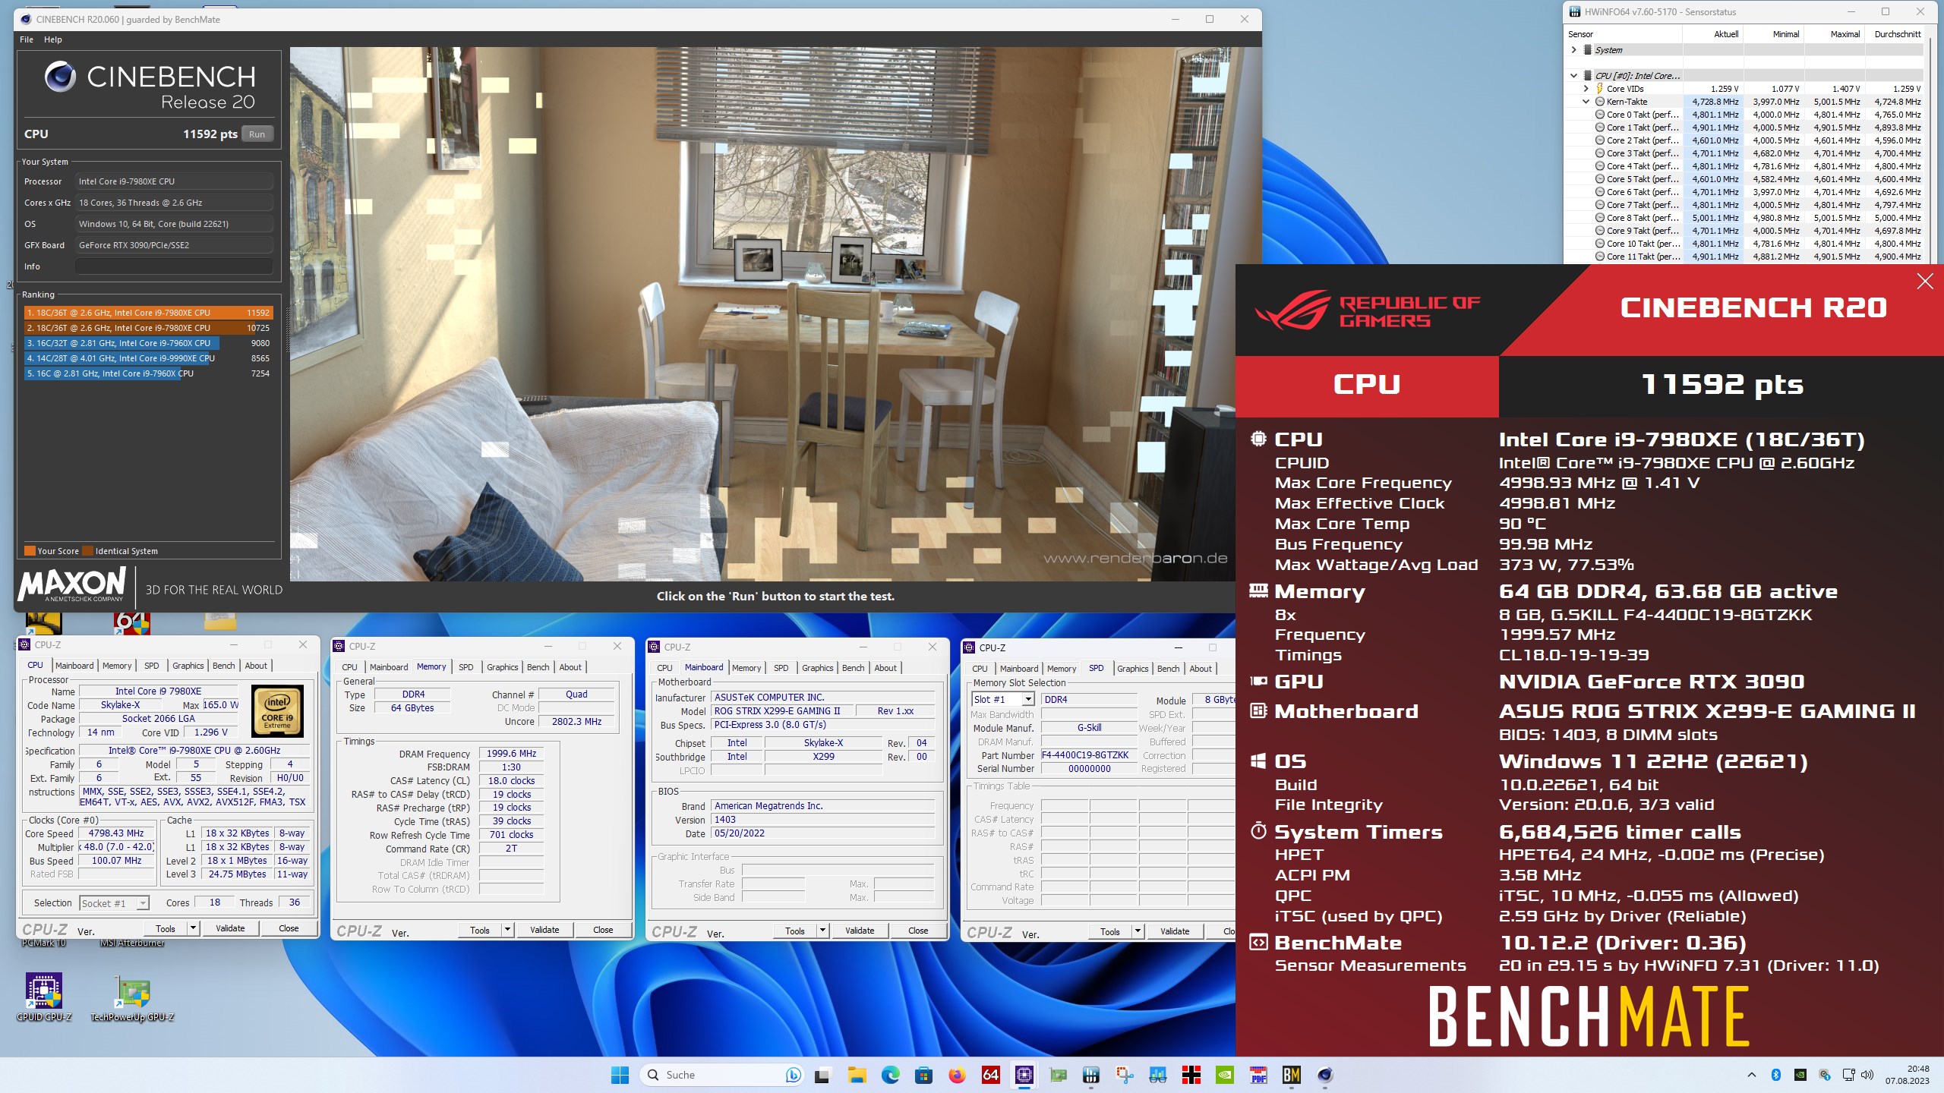Open volume tray icon

(1868, 1075)
